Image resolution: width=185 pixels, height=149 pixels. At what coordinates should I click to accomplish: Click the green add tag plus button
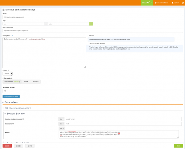[x=91, y=24]
